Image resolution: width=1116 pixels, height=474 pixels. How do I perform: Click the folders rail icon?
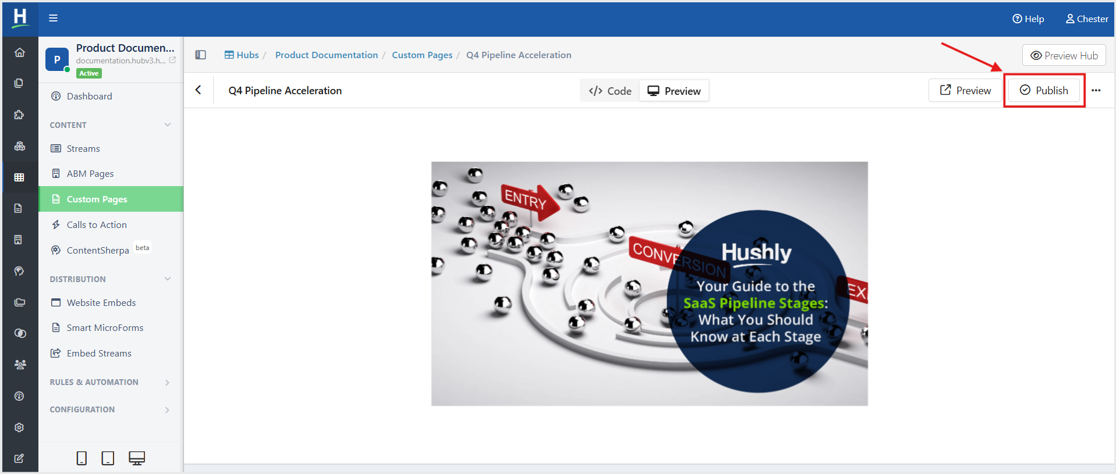point(20,302)
